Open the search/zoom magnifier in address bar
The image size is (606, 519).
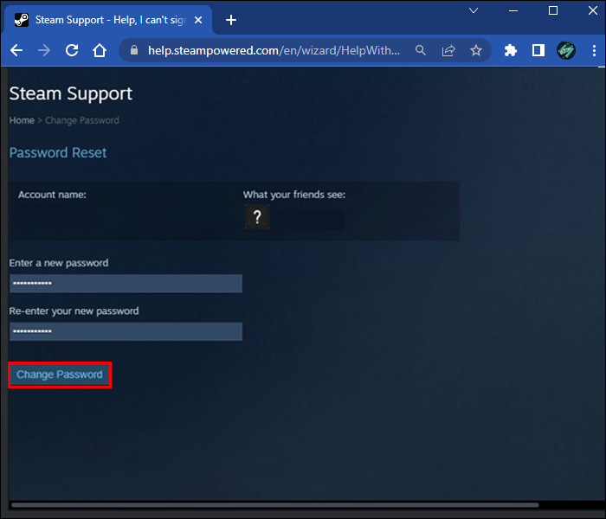(x=421, y=50)
